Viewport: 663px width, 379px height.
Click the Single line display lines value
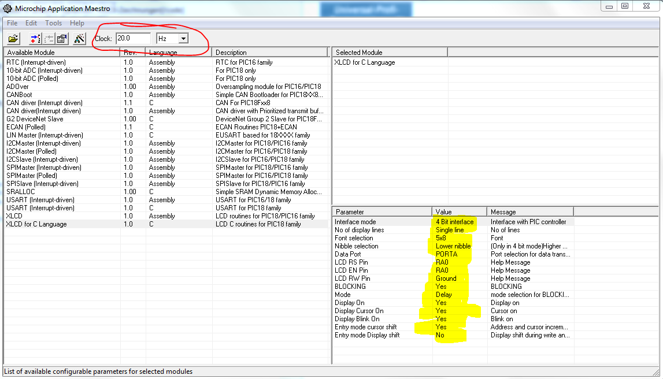[x=450, y=230]
